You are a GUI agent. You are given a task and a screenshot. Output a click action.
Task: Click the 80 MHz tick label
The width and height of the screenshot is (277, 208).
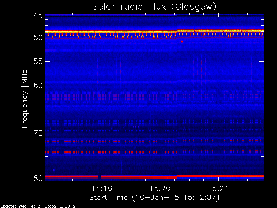coord(38,178)
